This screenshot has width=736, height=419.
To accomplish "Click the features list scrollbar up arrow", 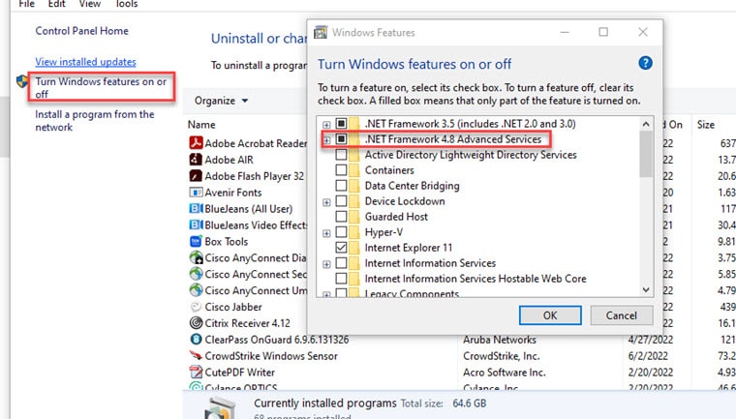I will (x=646, y=124).
